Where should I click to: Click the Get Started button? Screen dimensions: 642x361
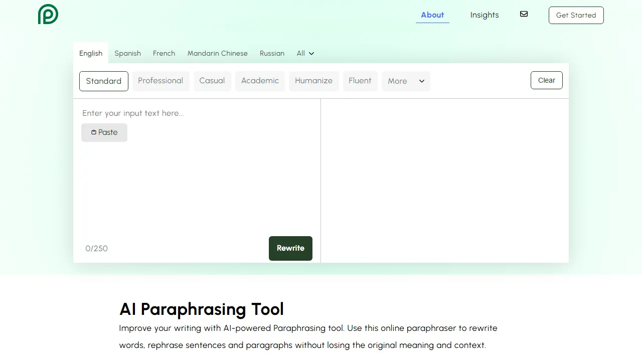click(576, 15)
